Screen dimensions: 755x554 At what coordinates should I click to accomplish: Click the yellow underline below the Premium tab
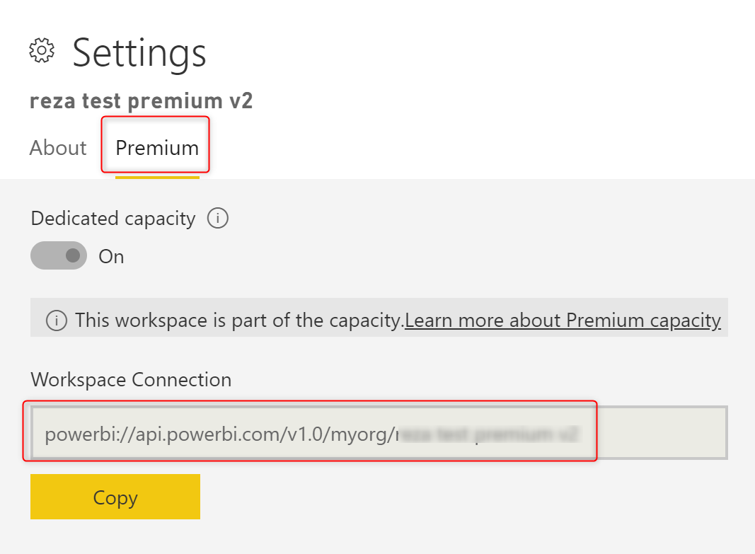pos(157,177)
